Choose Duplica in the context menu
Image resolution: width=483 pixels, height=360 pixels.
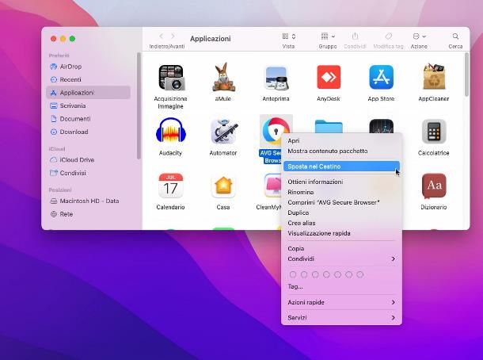341,213
